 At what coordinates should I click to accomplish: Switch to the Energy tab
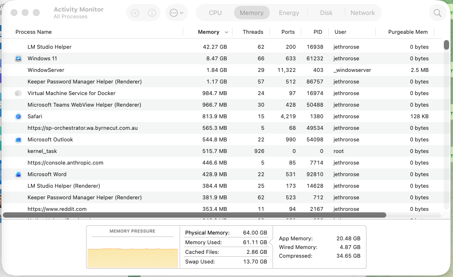pyautogui.click(x=289, y=13)
